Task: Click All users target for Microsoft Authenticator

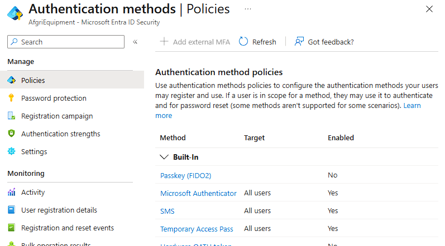Action: click(257, 193)
